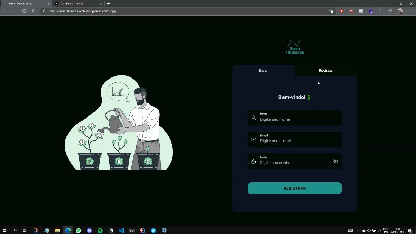Image resolution: width=416 pixels, height=234 pixels.
Task: Show hidden system tray icons
Action: 357,230
